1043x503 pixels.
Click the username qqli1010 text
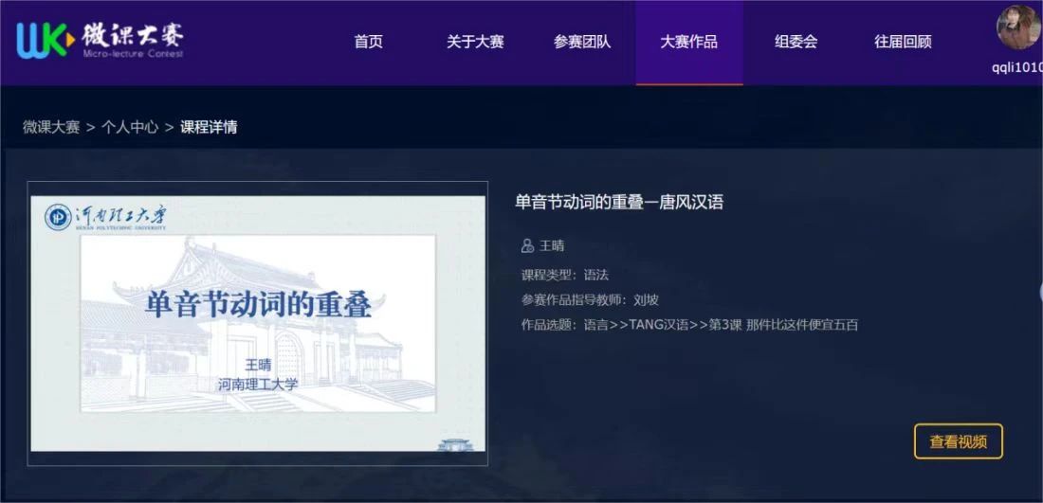[x=1017, y=67]
